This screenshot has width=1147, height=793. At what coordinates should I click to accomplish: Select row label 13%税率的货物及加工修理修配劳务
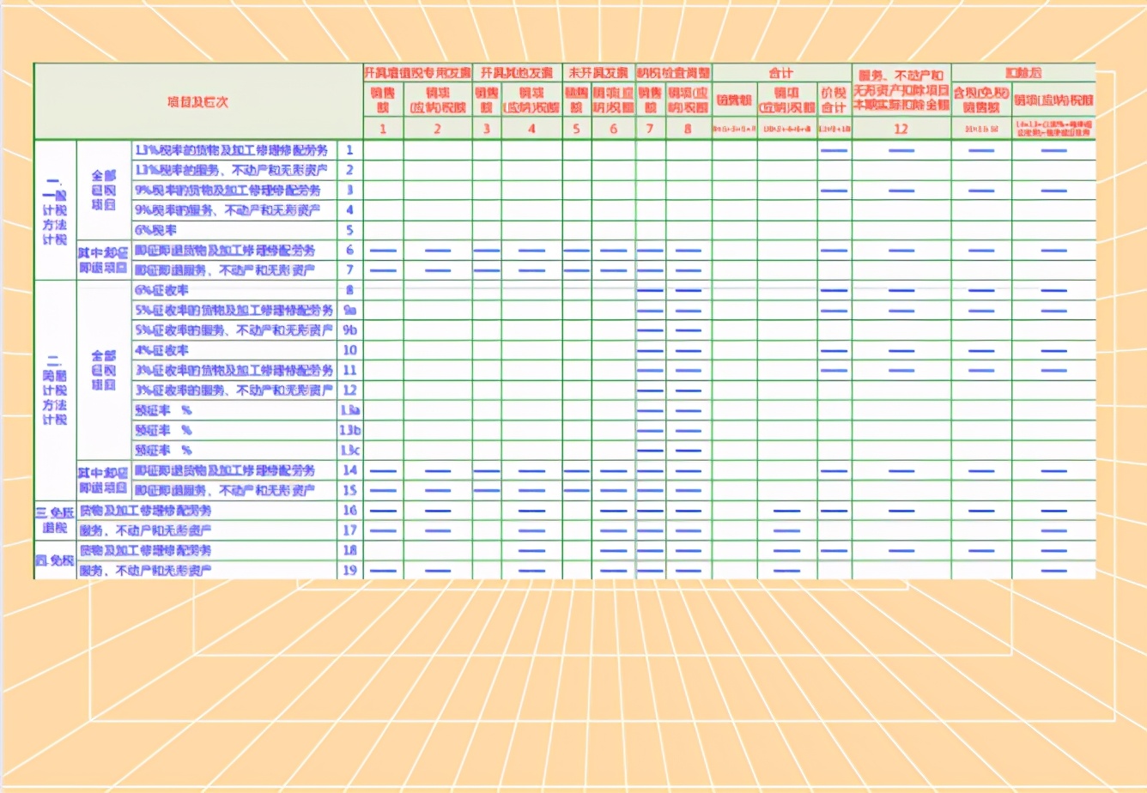[232, 150]
